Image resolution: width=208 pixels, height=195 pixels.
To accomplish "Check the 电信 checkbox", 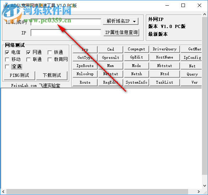I will (7, 52).
